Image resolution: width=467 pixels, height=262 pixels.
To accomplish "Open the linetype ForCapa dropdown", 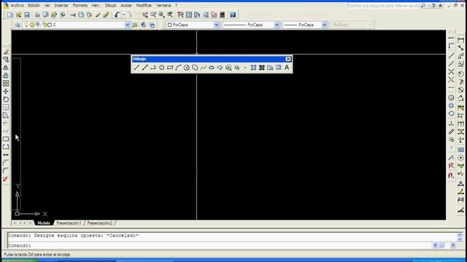I will coord(277,25).
